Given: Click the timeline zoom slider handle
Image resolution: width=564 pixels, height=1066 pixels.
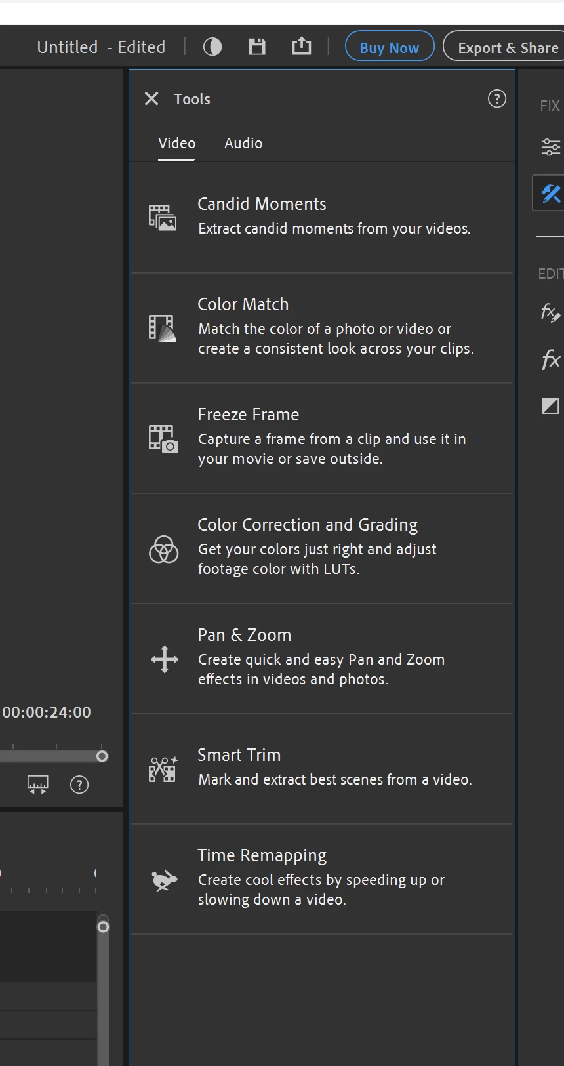Looking at the screenshot, I should [x=102, y=756].
